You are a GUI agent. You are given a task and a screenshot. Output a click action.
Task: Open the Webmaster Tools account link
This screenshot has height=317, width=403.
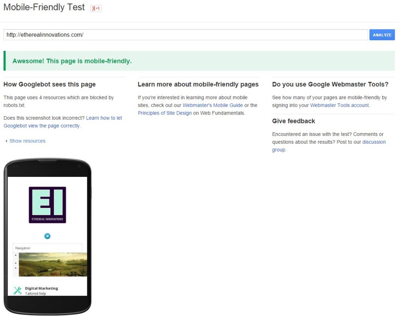coord(340,105)
